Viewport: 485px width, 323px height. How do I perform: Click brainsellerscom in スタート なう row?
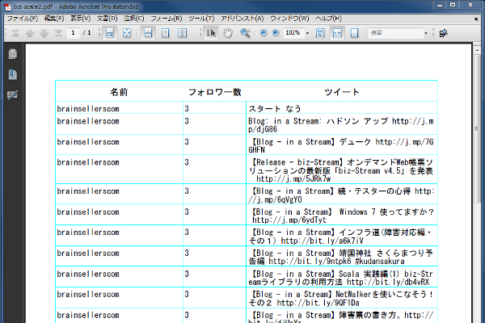(x=88, y=108)
